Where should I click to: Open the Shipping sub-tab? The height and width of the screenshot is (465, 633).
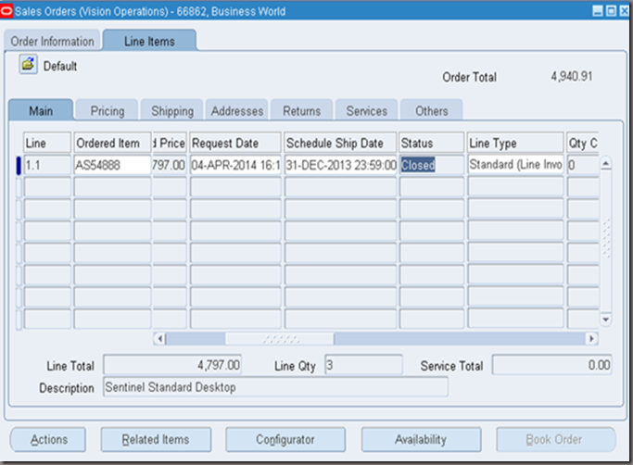[172, 110]
